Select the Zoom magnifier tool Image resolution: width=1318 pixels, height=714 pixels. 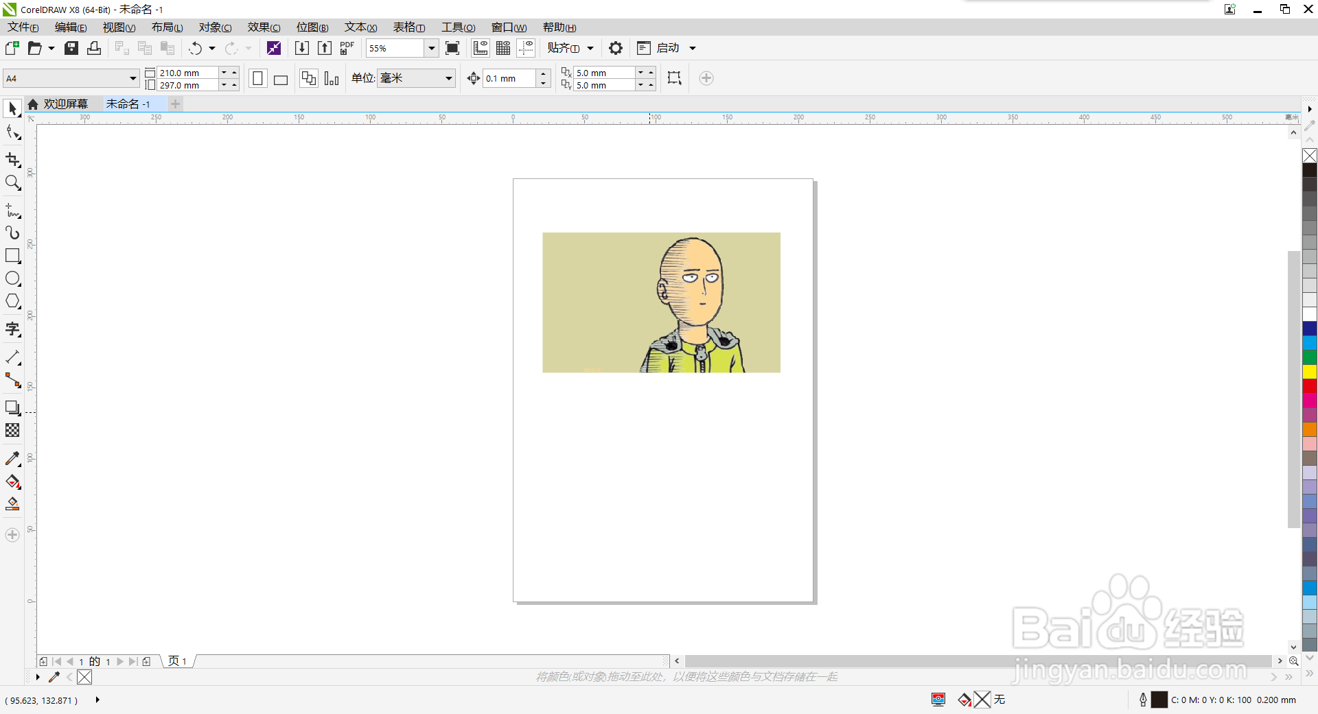tap(12, 182)
